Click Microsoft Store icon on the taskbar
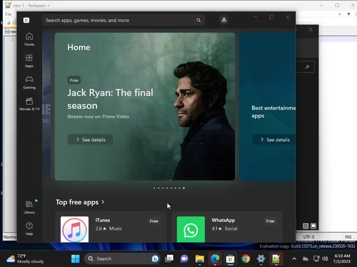Image resolution: width=357 pixels, height=267 pixels. (x=230, y=259)
